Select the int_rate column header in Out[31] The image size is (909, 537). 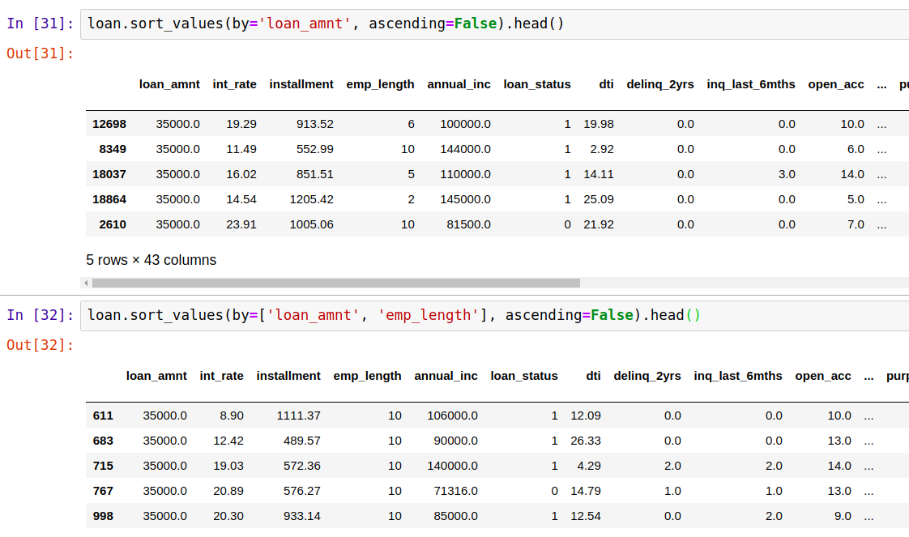[x=234, y=84]
